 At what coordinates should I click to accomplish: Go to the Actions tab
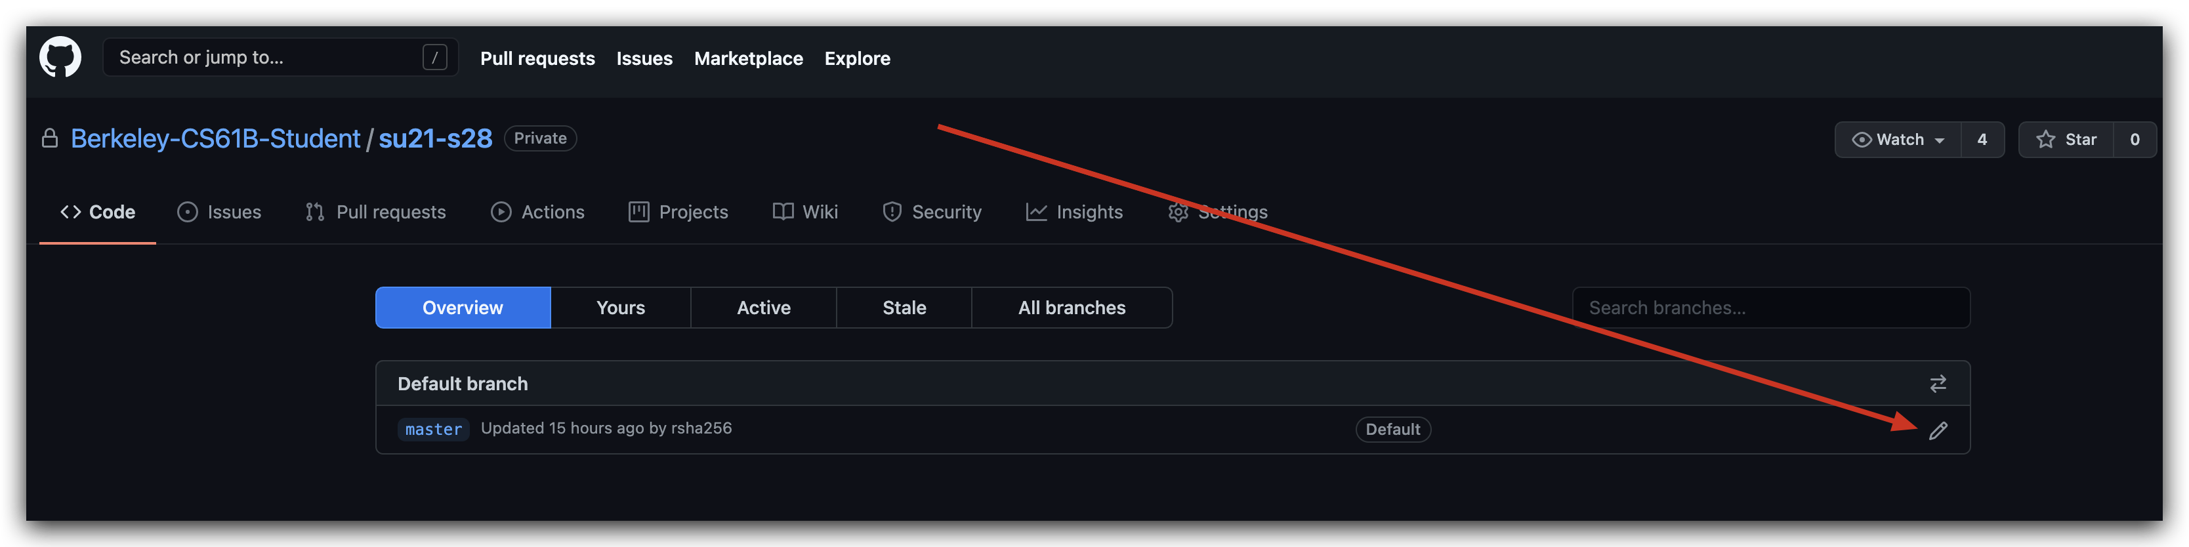click(538, 213)
